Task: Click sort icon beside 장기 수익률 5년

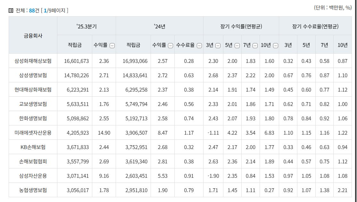Action: [x=237, y=46]
